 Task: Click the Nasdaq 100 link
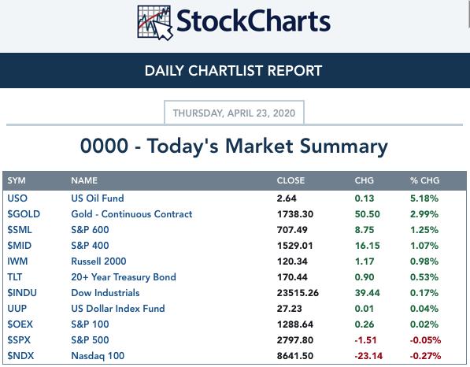point(98,356)
